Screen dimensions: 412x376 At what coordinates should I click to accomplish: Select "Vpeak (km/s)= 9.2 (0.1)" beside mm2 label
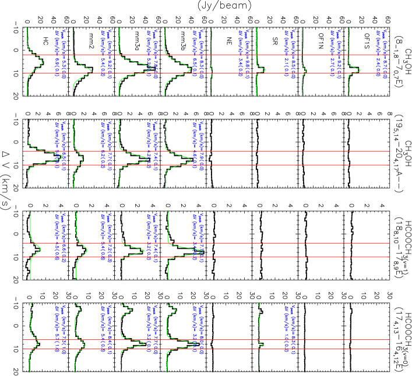coord(110,52)
